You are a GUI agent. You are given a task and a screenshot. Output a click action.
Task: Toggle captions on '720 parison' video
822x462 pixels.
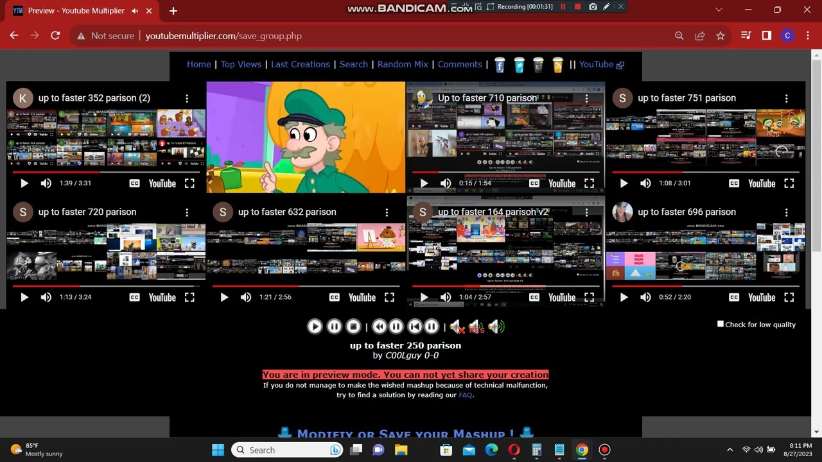[134, 297]
